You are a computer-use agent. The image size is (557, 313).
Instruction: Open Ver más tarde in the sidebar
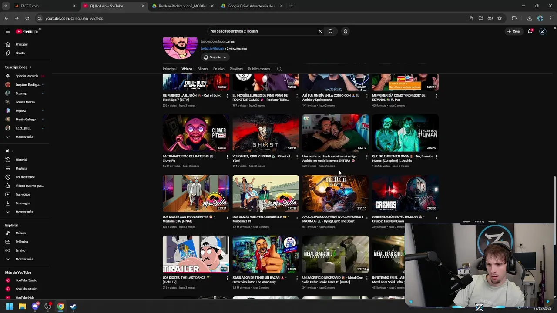tap(24, 177)
